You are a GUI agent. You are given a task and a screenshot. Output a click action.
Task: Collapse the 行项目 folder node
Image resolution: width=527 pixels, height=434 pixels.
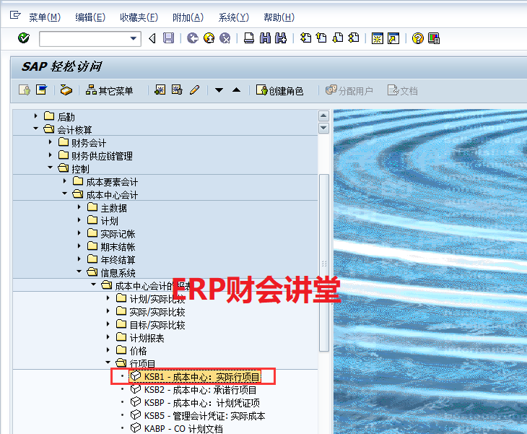(108, 364)
